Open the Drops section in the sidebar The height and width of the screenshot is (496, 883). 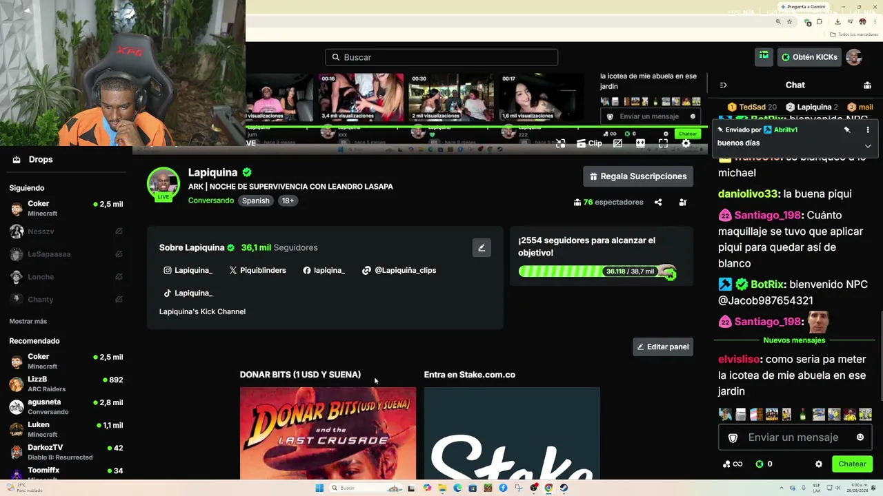tap(32, 159)
